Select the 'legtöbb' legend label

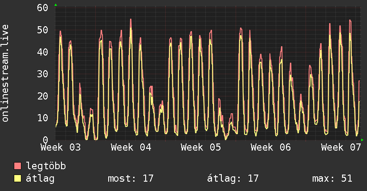pyautogui.click(x=46, y=166)
